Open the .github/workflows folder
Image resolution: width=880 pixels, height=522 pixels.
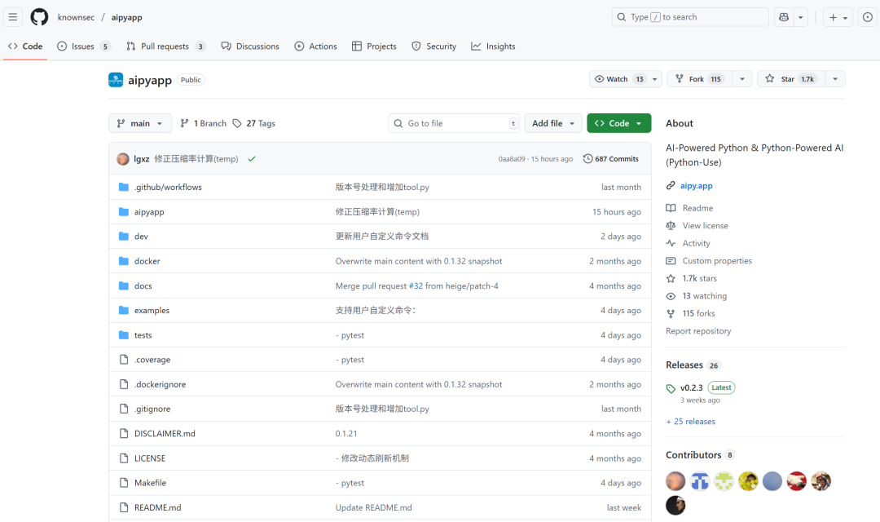tap(168, 187)
